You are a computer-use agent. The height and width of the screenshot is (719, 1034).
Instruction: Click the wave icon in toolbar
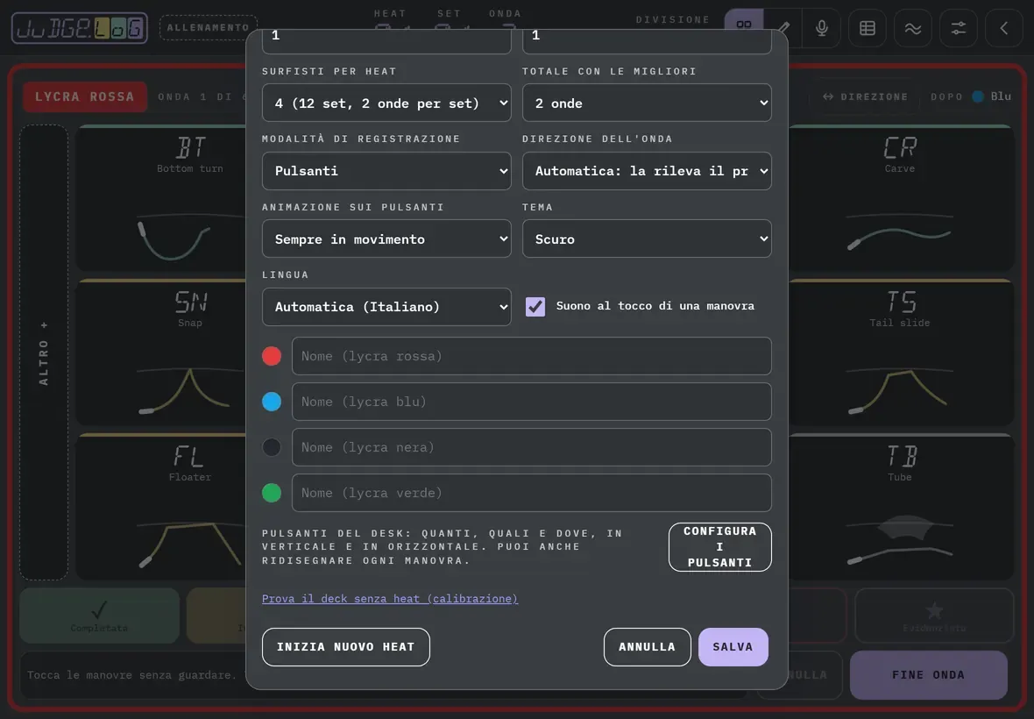913,28
